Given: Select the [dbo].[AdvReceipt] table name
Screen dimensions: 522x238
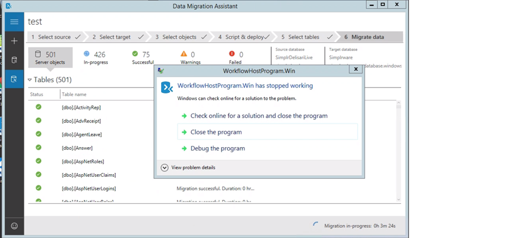Looking at the screenshot, I should point(81,121).
